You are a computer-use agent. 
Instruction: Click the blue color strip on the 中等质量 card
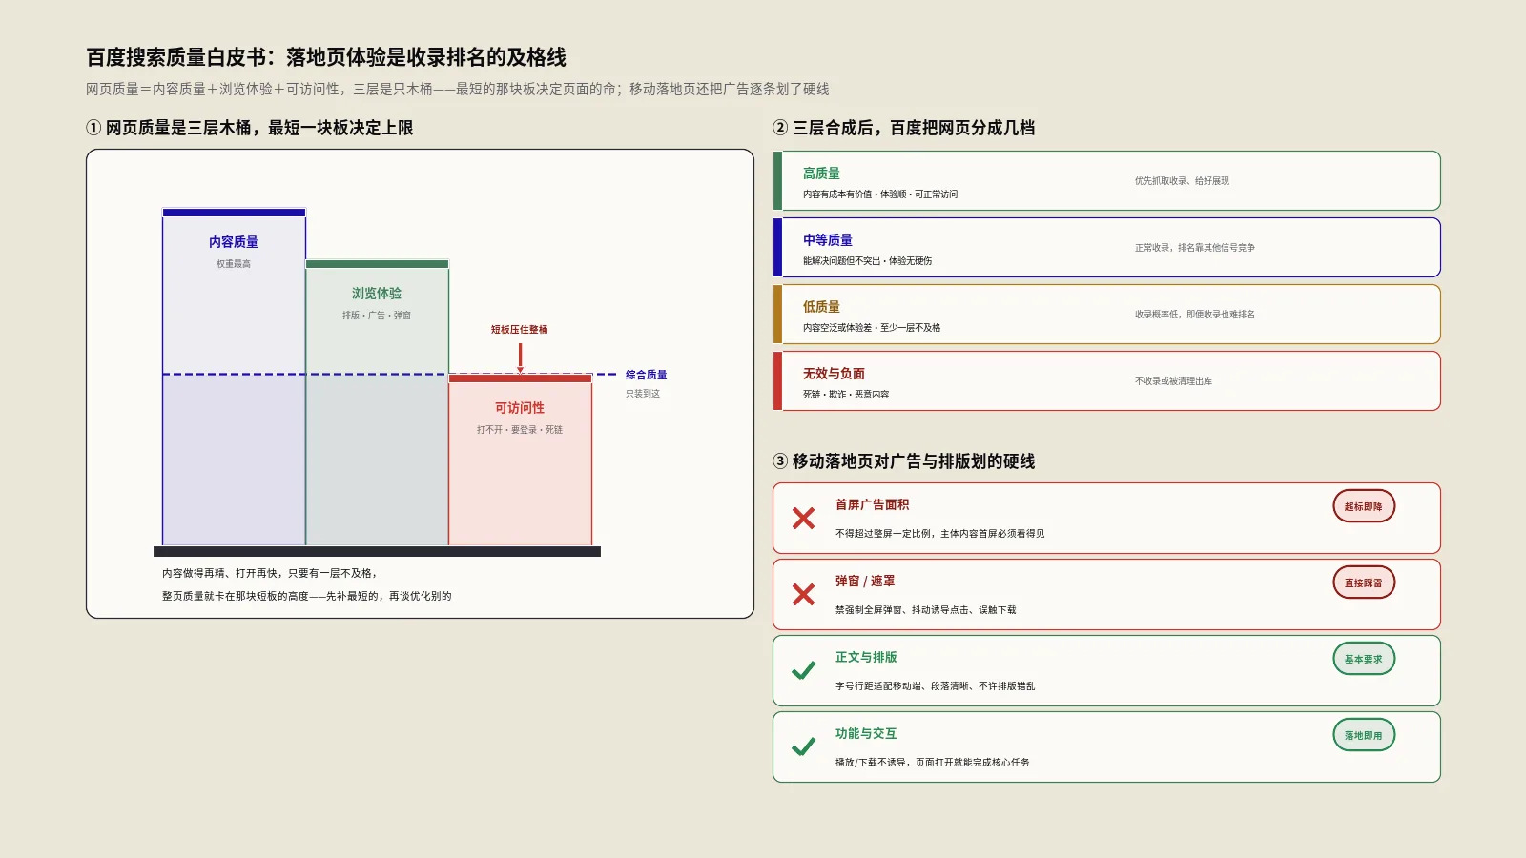777,247
